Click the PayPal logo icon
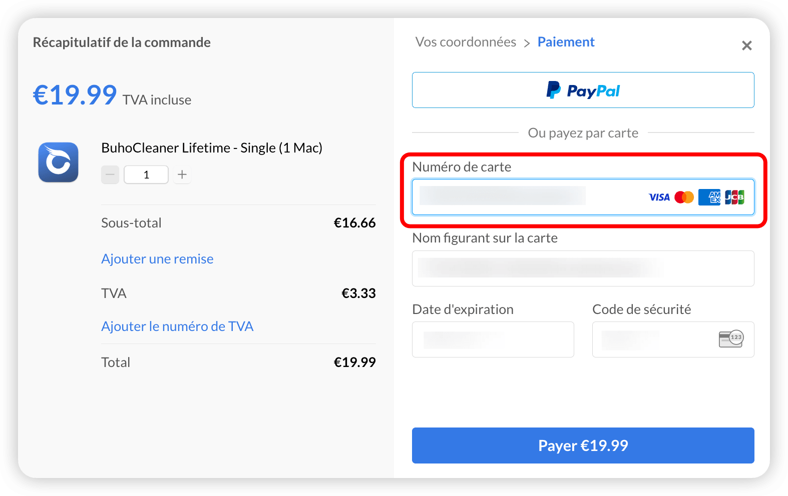 (x=553, y=90)
